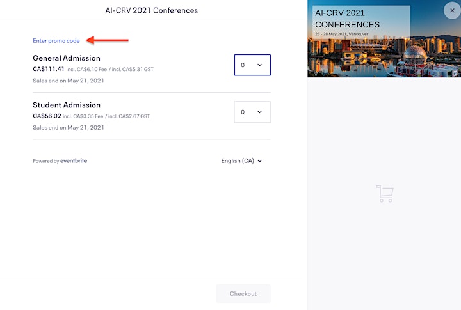The height and width of the screenshot is (310, 461).
Task: Close the ticket dialog with X
Action: click(452, 11)
